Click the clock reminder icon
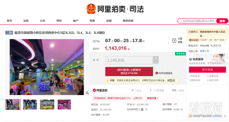This screenshot has height=122, width=229. click(x=174, y=41)
